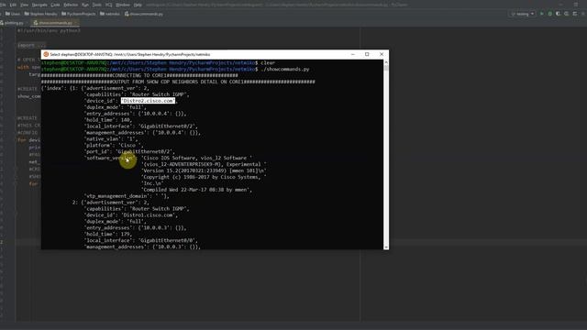This screenshot has height=330, width=587.
Task: Click the './showcommands.py' command text in terminal
Action: 285,70
